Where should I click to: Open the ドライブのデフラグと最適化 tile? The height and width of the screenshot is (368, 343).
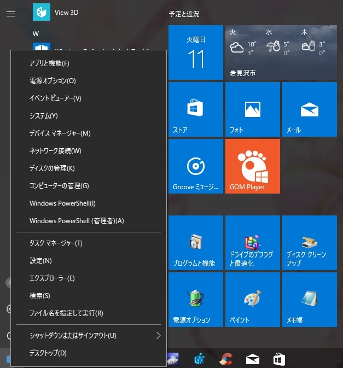[253, 243]
